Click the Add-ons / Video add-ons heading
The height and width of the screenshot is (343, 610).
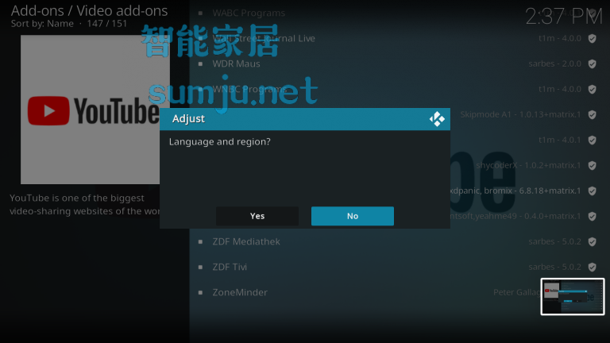coord(89,10)
